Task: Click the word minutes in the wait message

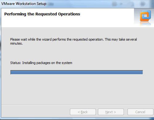Action: click(16, 43)
